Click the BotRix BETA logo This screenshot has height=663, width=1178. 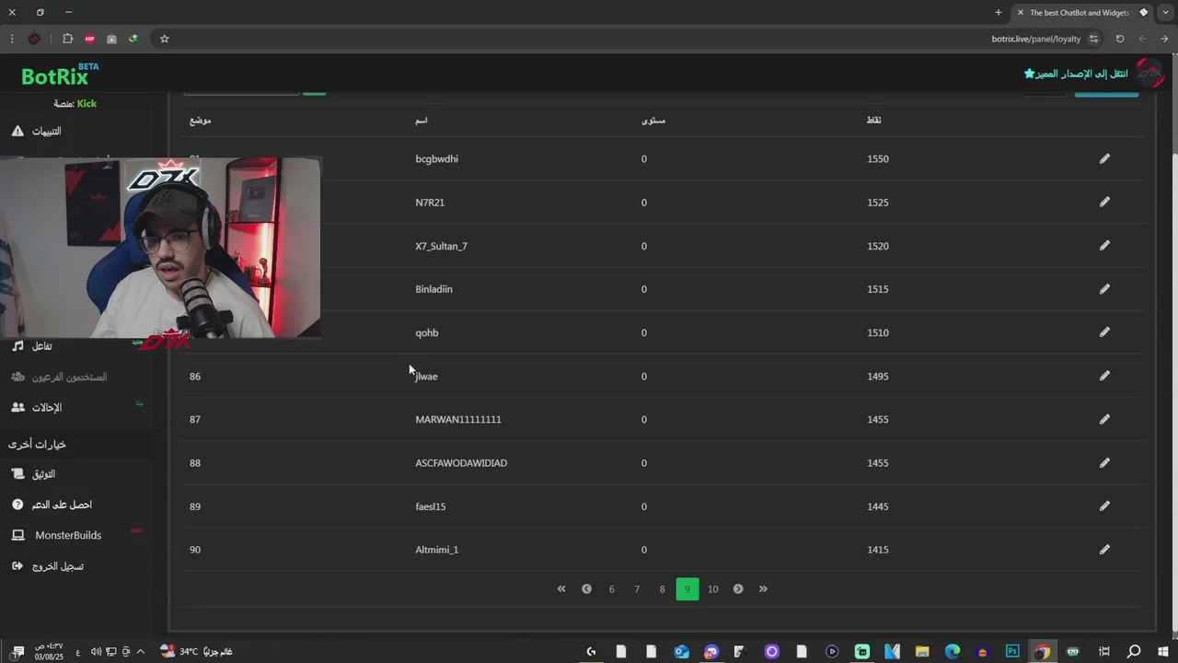point(60,75)
